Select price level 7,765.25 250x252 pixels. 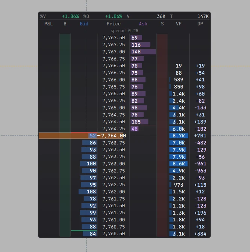click(x=113, y=101)
